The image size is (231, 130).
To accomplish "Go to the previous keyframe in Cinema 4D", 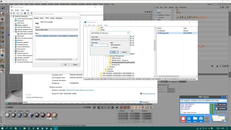I will pyautogui.click(x=99, y=108).
